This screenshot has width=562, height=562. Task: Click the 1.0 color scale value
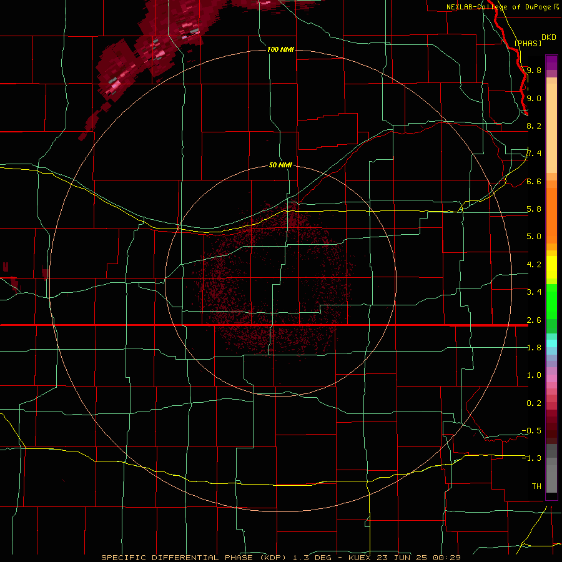(x=534, y=375)
